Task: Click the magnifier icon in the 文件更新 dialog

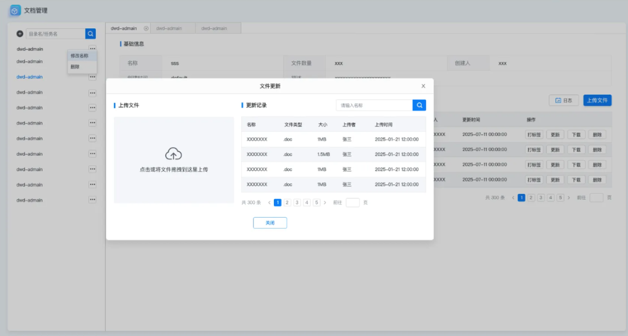Action: click(x=419, y=105)
